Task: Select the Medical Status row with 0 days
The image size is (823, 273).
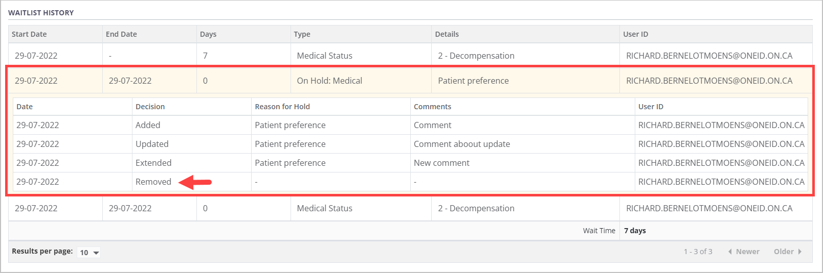Action: click(324, 208)
